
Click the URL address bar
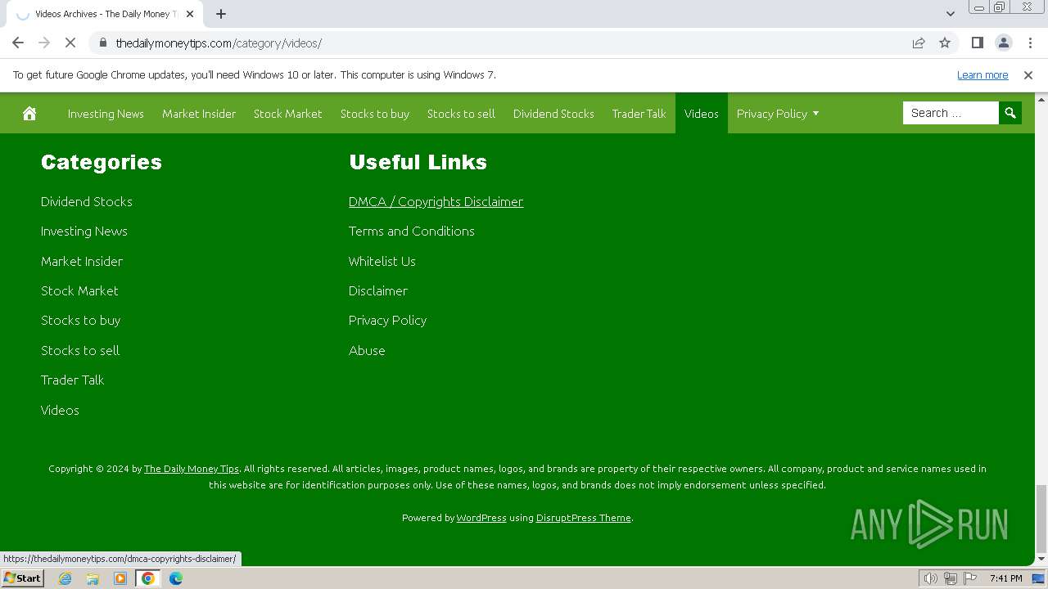pos(508,43)
